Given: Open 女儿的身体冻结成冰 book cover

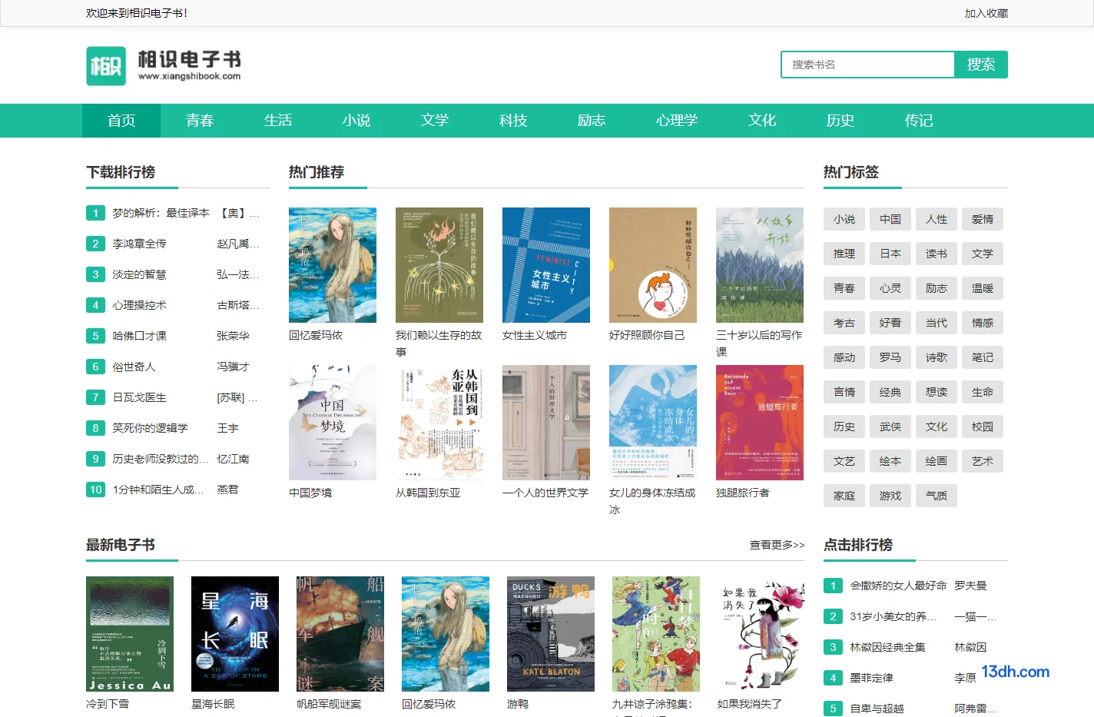Looking at the screenshot, I should click(653, 423).
